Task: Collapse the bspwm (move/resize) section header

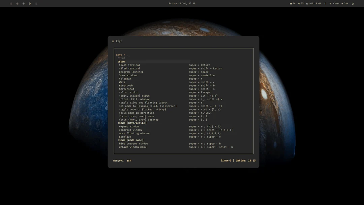Action: coord(132,123)
